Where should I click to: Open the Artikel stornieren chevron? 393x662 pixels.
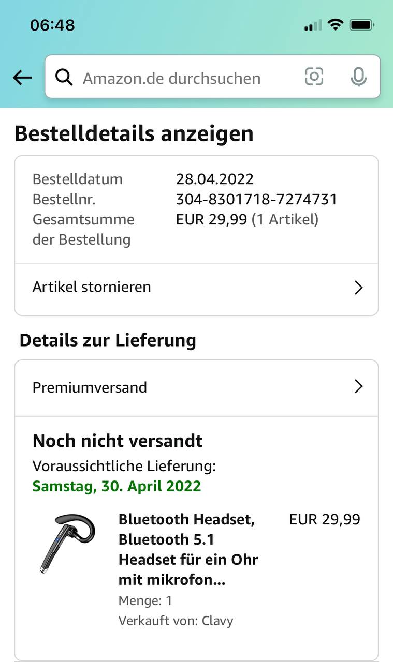click(358, 288)
